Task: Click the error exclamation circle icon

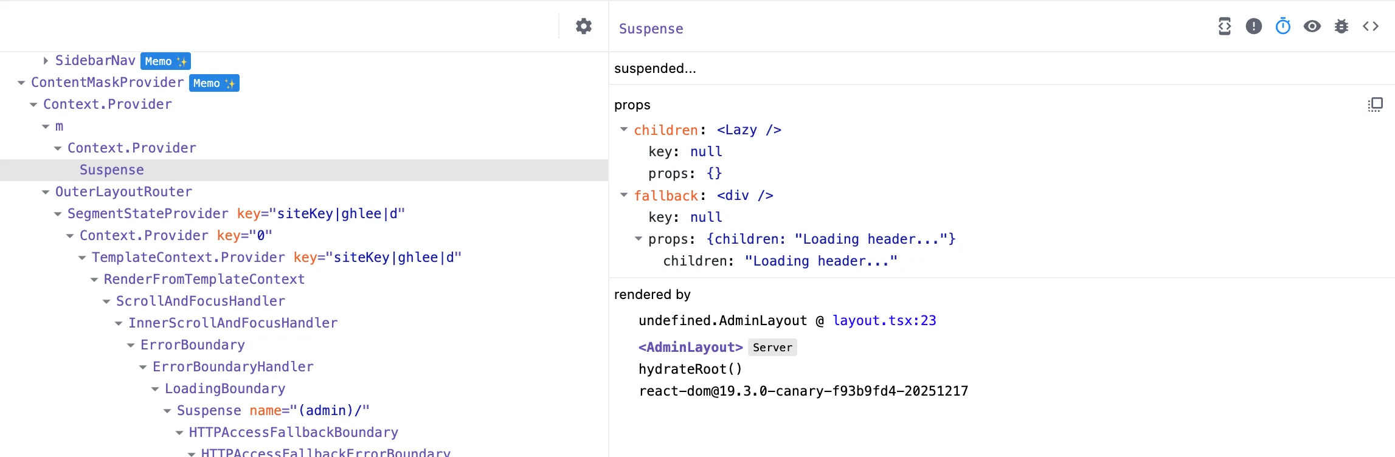Action: point(1253,26)
